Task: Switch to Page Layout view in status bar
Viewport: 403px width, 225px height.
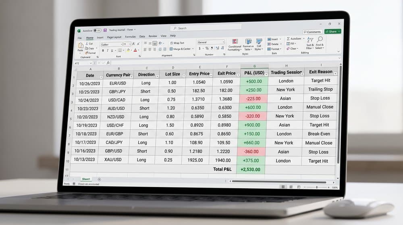Action: click(x=291, y=187)
